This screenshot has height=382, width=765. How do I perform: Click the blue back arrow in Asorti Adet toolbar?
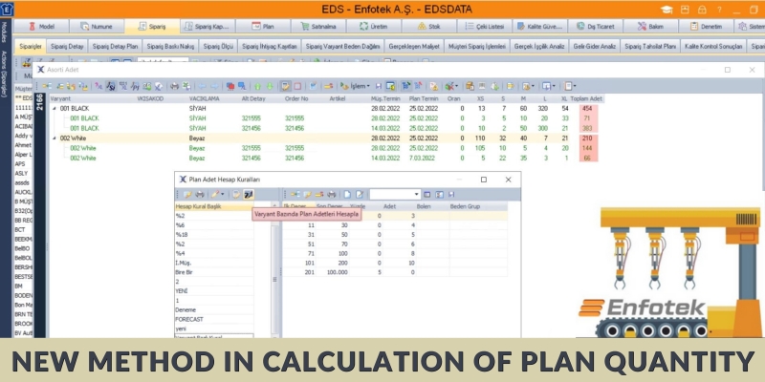pos(203,86)
